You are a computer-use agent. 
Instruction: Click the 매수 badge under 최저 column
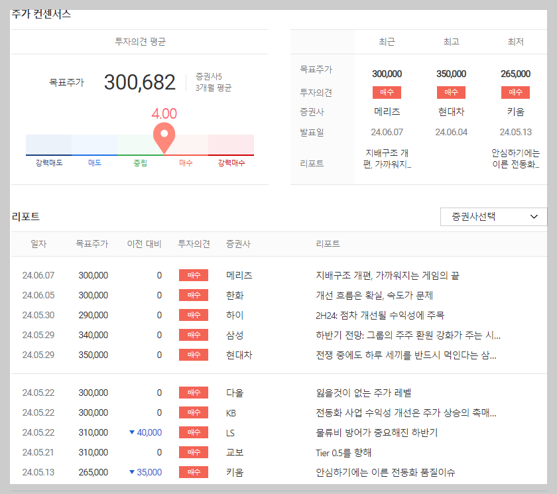[x=515, y=92]
